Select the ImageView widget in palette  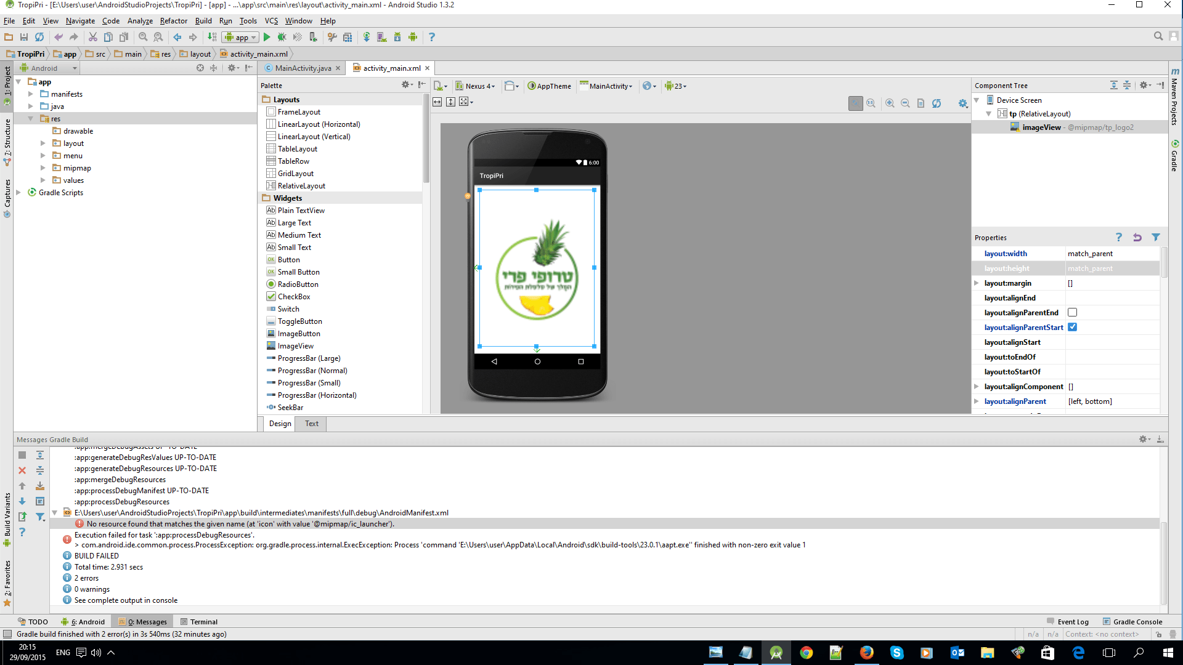point(295,346)
